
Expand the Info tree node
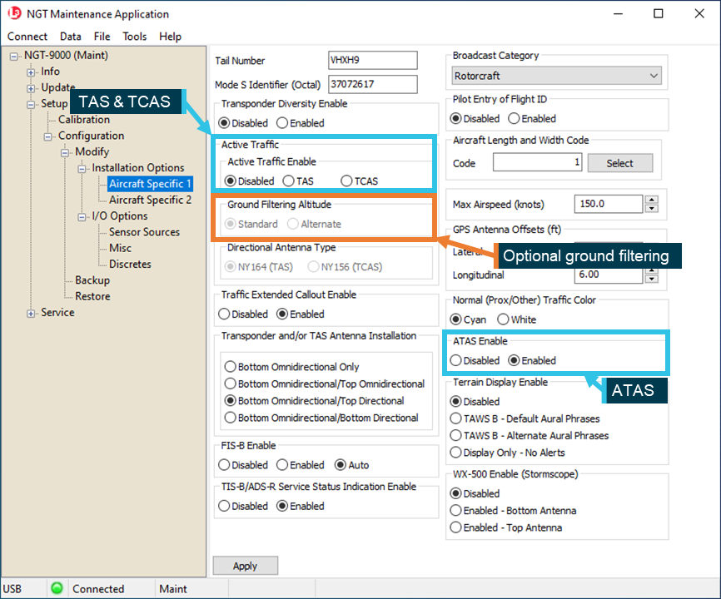click(x=32, y=72)
